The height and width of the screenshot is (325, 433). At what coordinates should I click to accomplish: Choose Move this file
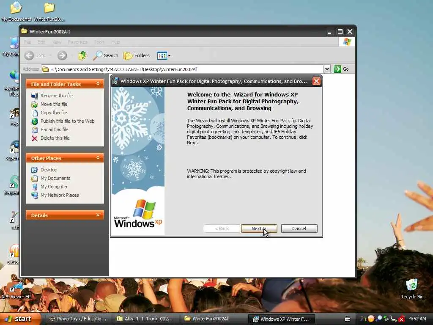coord(54,104)
